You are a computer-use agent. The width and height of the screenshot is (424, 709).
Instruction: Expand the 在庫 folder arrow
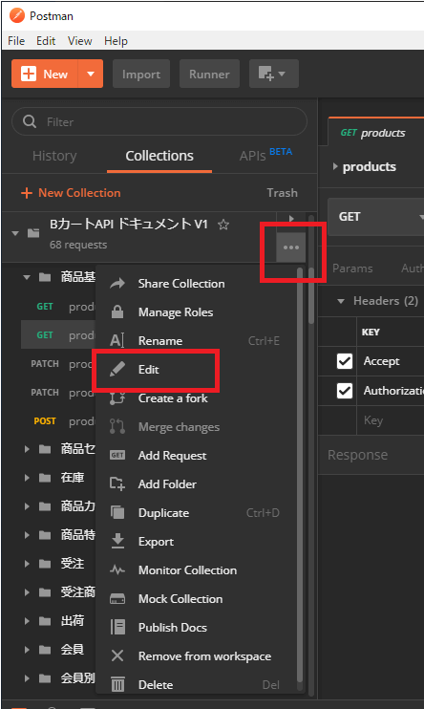27,477
